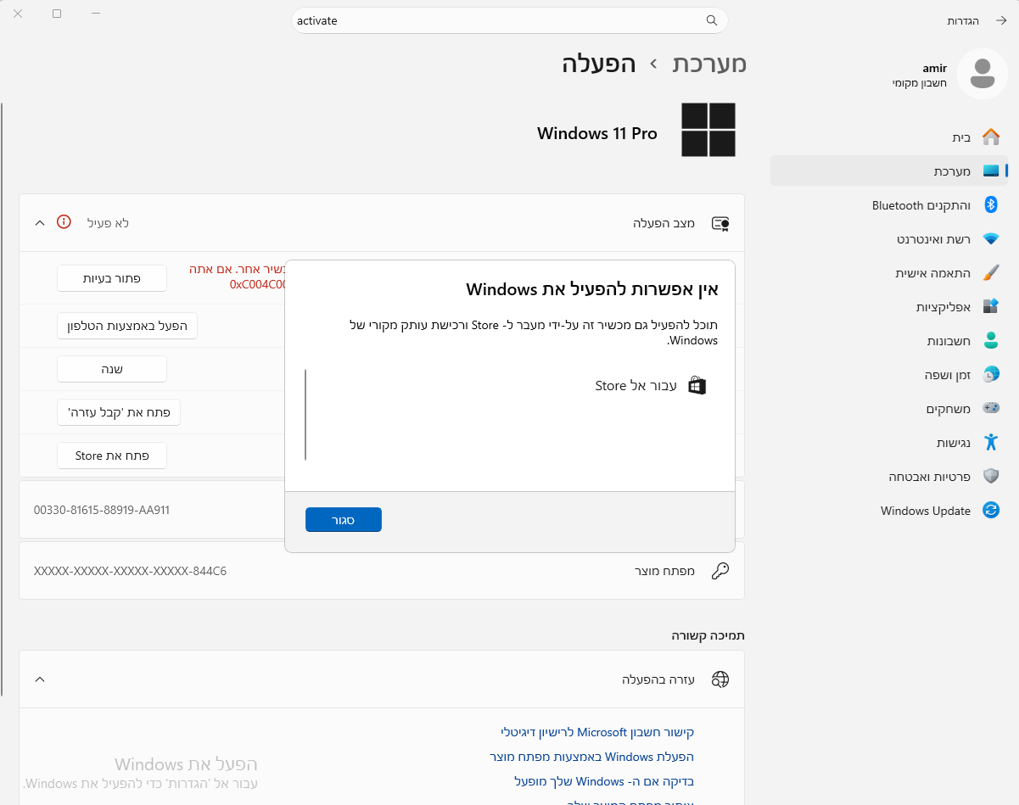
Task: Open the Windows Update sync icon
Action: tap(990, 510)
